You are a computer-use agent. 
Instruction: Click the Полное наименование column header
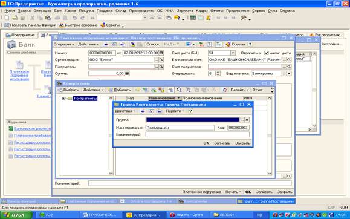coord(212,98)
